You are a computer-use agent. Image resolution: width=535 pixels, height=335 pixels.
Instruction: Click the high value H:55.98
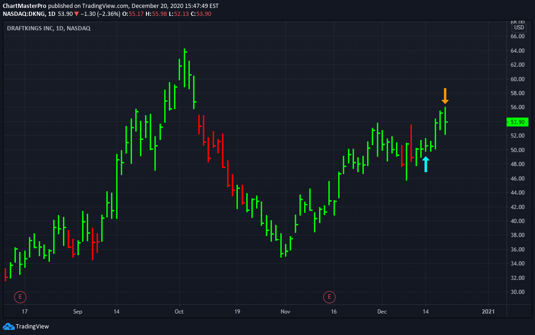coord(156,14)
